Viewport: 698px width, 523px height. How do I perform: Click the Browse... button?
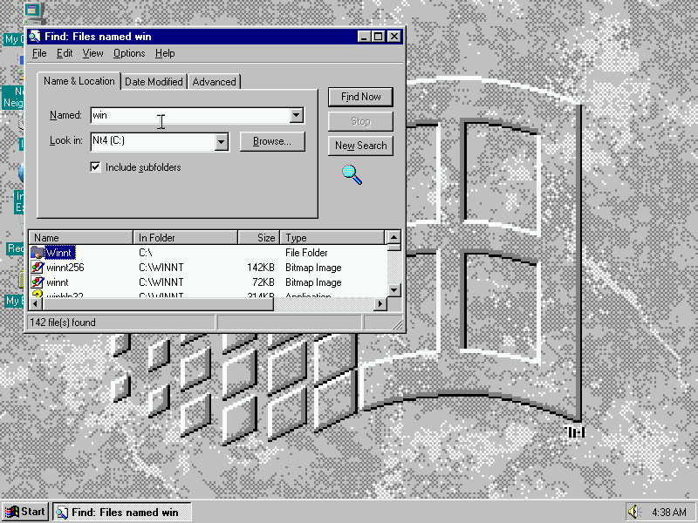click(x=272, y=141)
